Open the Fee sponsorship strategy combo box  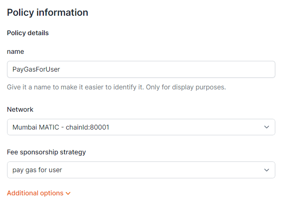click(141, 170)
